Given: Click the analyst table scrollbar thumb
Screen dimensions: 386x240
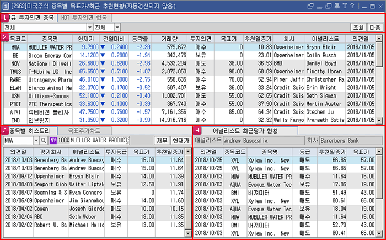Looking at the screenshot, I should (379, 177).
